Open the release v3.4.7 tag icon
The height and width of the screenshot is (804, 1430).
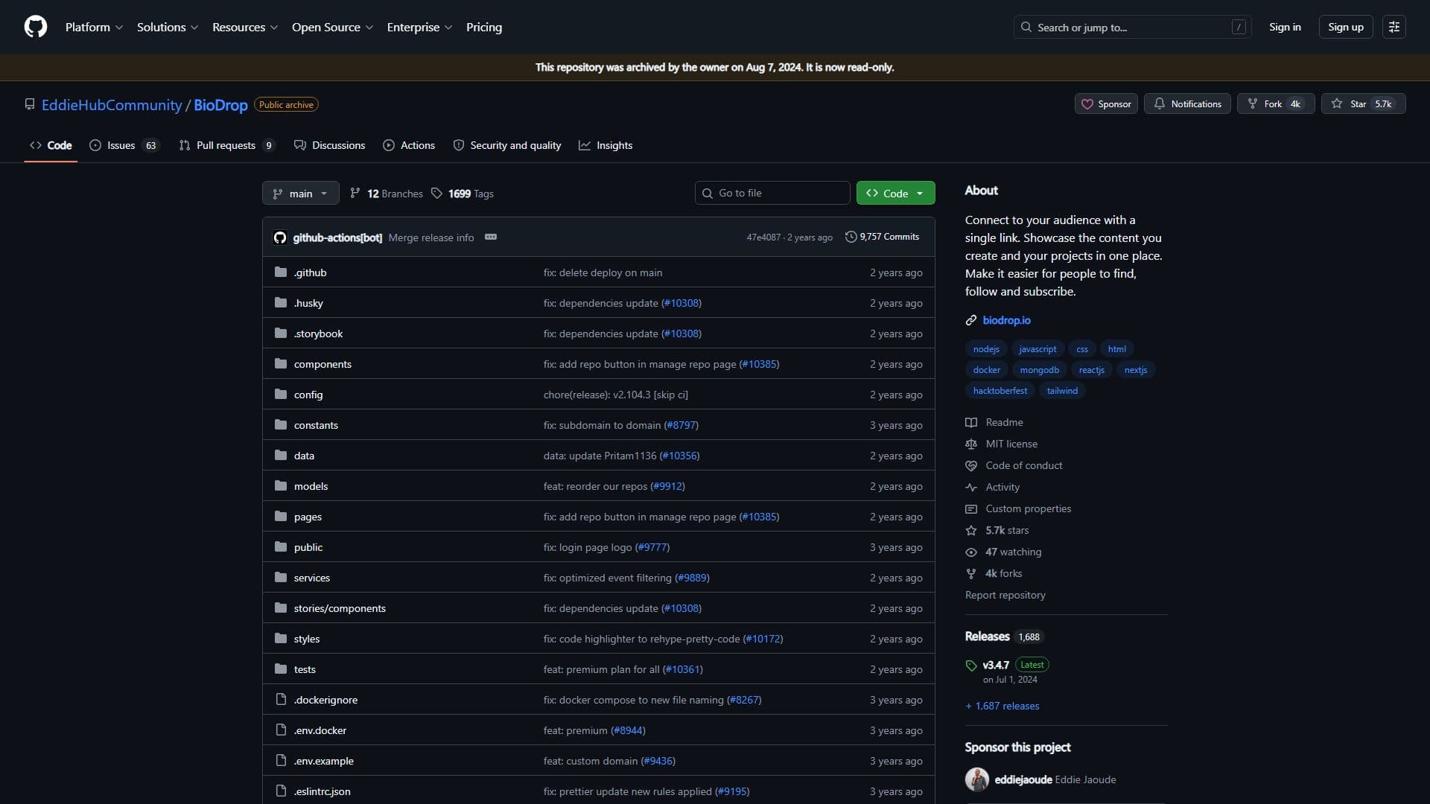click(x=971, y=665)
